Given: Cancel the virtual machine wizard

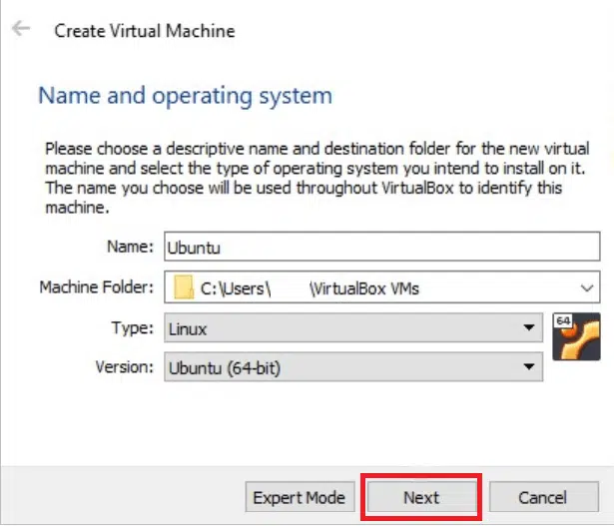Looking at the screenshot, I should (543, 497).
